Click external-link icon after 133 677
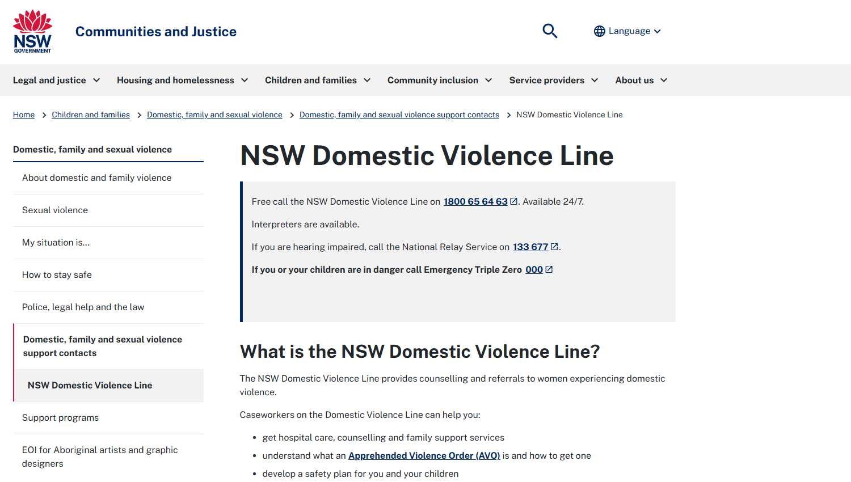Screen dimensions: 851x482 coord(555,247)
